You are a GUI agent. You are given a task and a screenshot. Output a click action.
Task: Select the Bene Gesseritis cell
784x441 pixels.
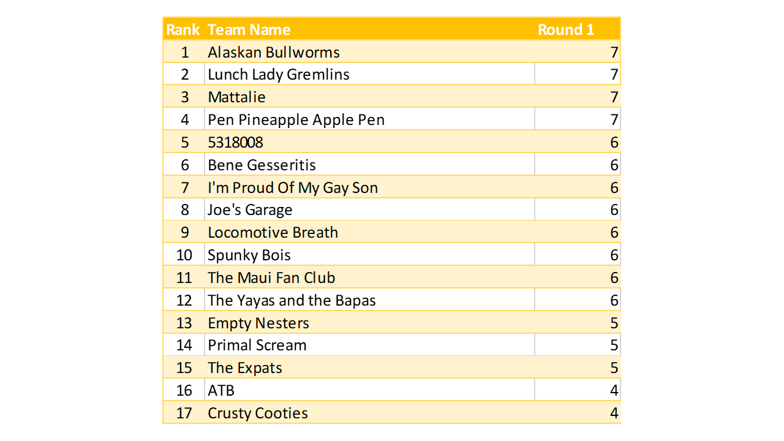tap(262, 165)
